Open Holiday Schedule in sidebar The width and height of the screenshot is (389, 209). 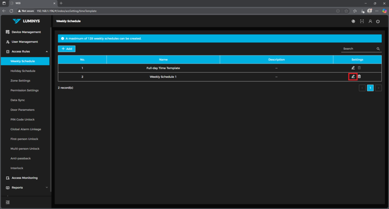pyautogui.click(x=23, y=71)
